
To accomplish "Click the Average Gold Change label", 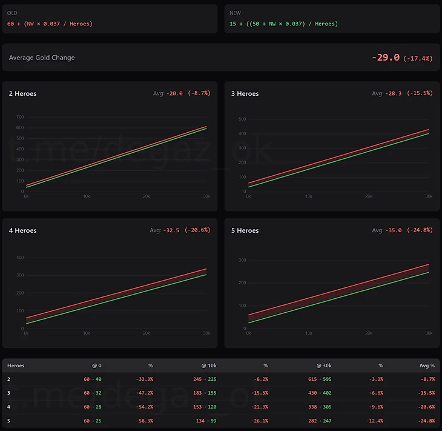I will point(42,58).
